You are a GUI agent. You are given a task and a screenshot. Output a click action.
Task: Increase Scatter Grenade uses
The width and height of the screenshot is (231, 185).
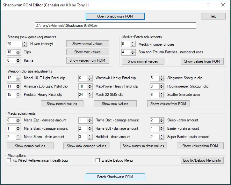[x=162, y=93]
